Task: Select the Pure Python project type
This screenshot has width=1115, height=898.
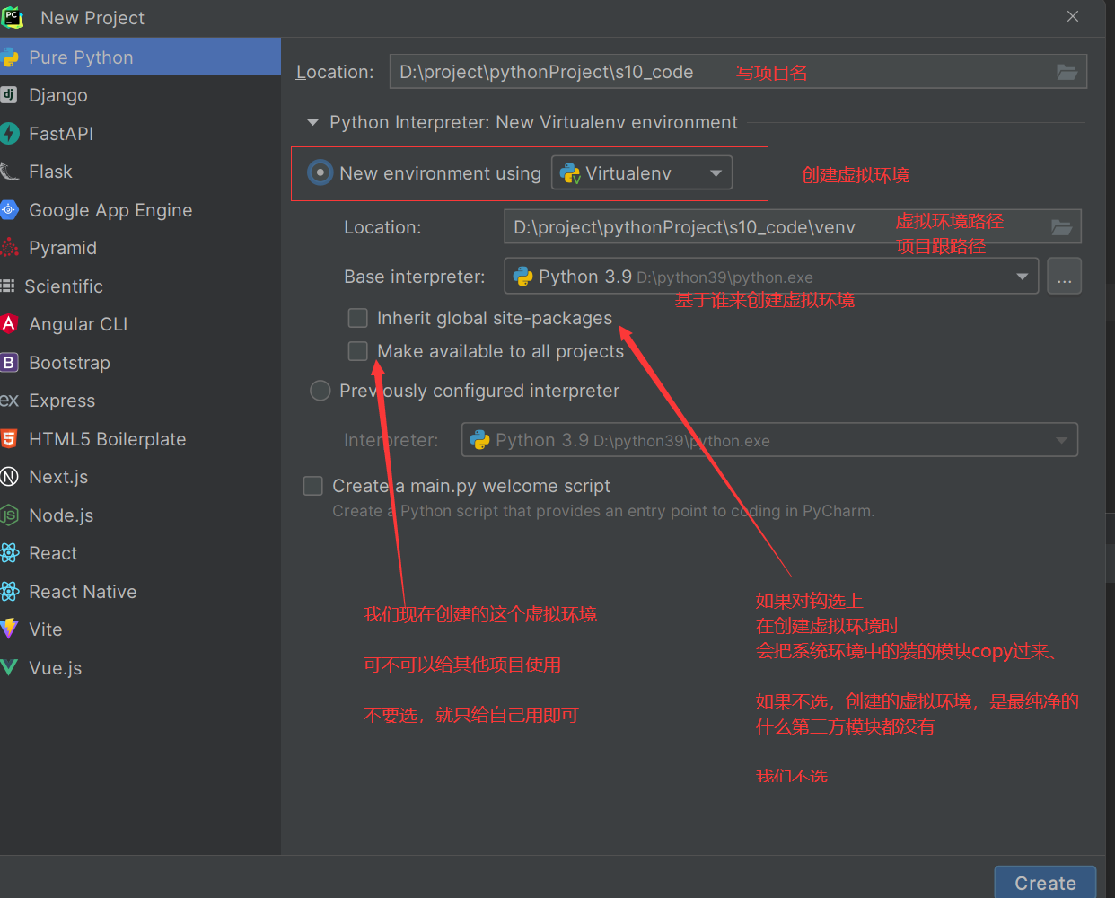Action: 140,57
